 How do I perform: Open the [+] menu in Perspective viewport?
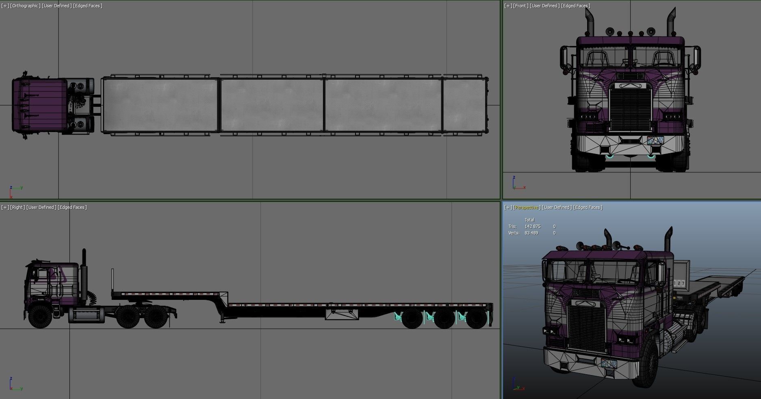508,207
